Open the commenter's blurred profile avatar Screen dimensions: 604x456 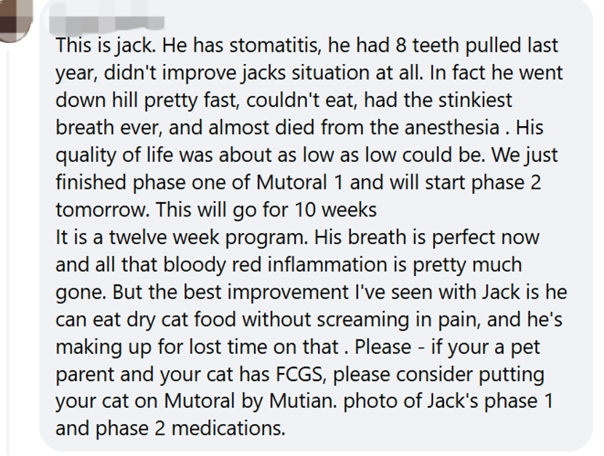[14, 19]
